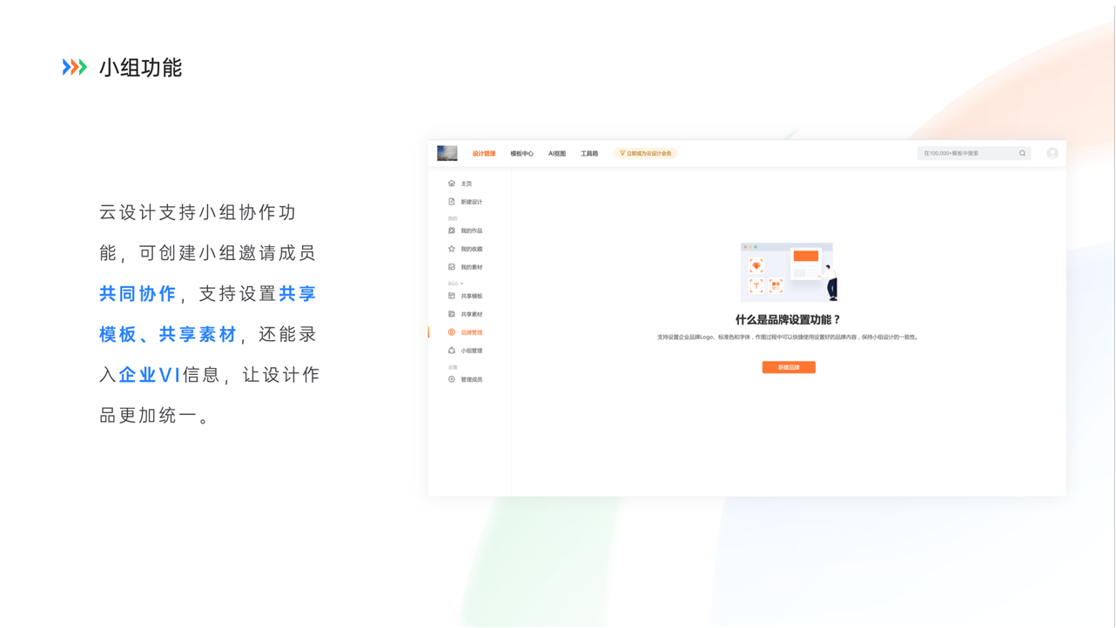Click the orange 新建品牌 button
The height and width of the screenshot is (628, 1116).
[x=789, y=368]
